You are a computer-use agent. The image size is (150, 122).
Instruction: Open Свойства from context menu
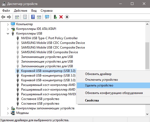(x=113, y=100)
